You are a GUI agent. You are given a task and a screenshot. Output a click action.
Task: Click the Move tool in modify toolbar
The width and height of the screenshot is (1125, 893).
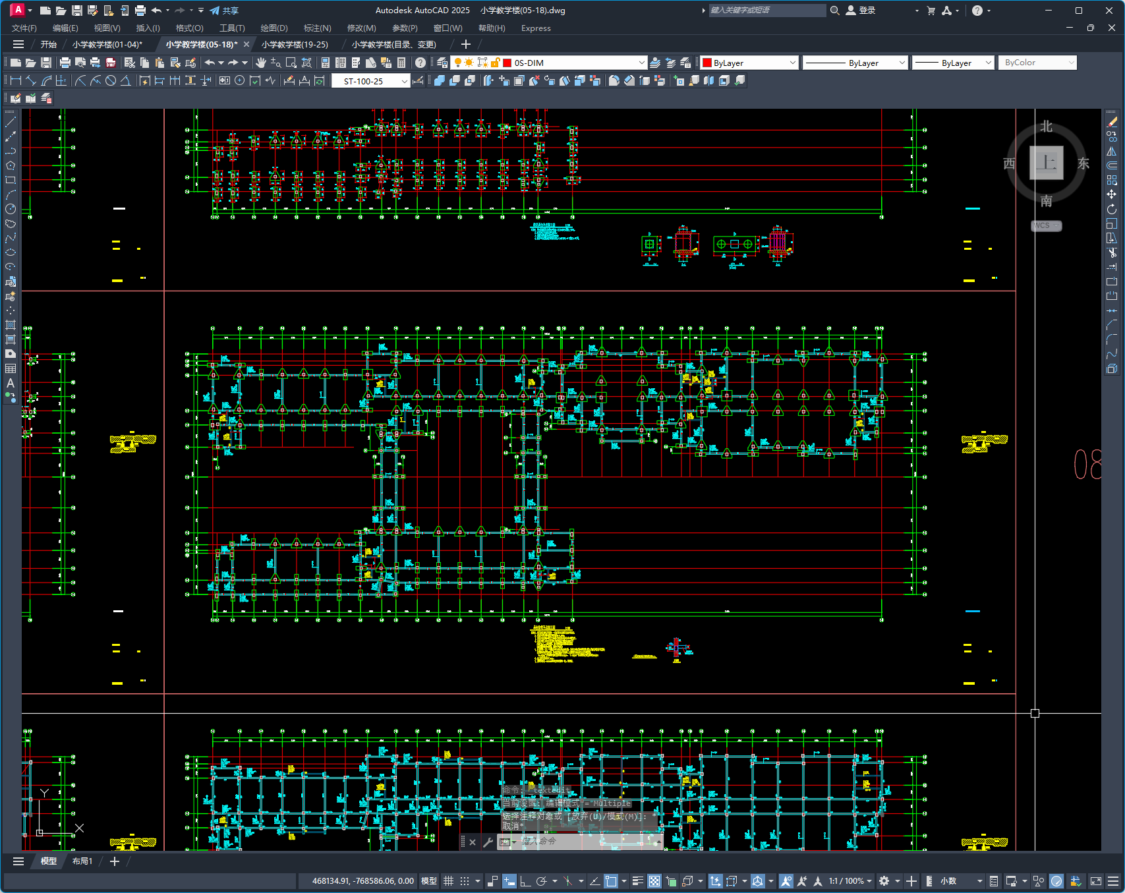[1112, 194]
